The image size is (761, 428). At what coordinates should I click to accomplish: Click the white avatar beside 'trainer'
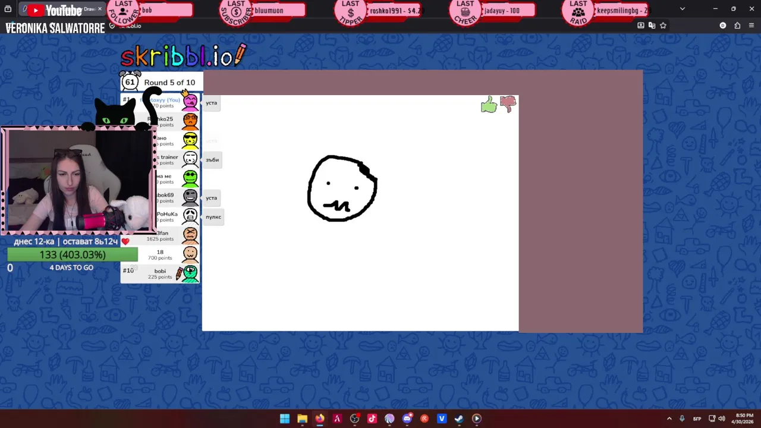[x=190, y=159]
